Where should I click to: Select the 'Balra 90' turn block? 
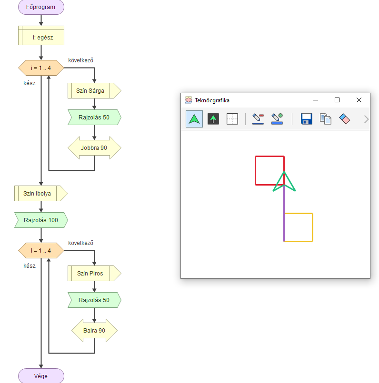click(94, 331)
